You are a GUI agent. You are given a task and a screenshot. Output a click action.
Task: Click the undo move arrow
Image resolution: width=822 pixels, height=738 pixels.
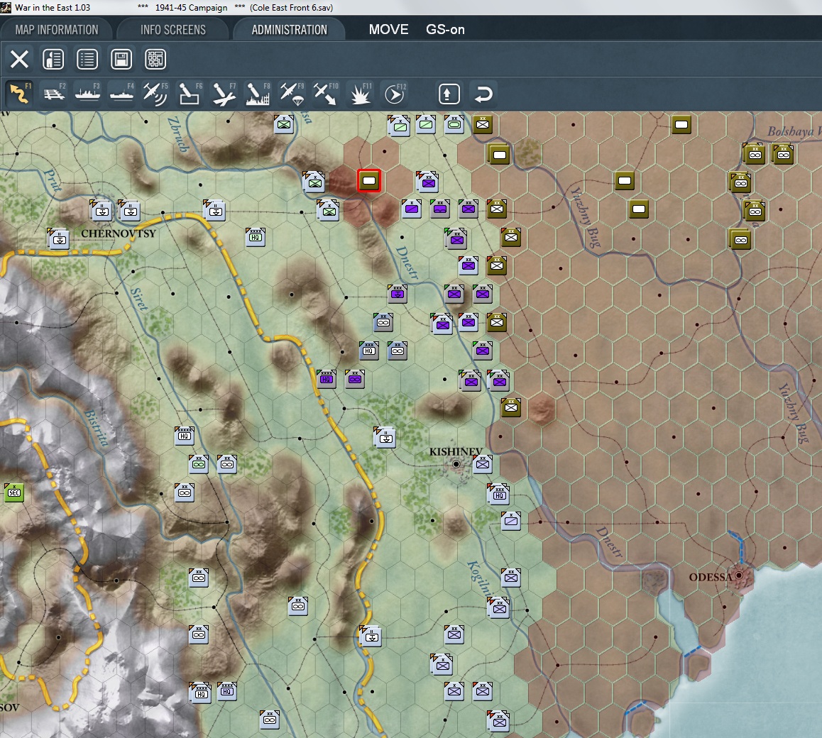tap(483, 94)
